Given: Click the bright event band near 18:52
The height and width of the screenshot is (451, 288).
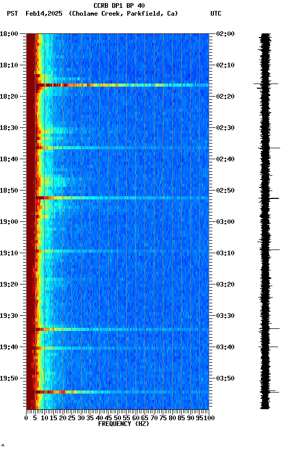Looking at the screenshot, I should tap(122, 198).
